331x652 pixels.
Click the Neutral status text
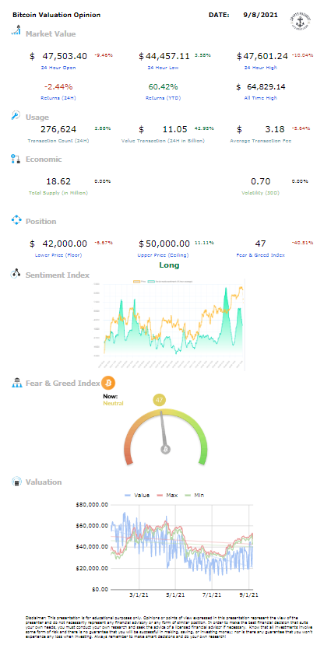point(113,403)
